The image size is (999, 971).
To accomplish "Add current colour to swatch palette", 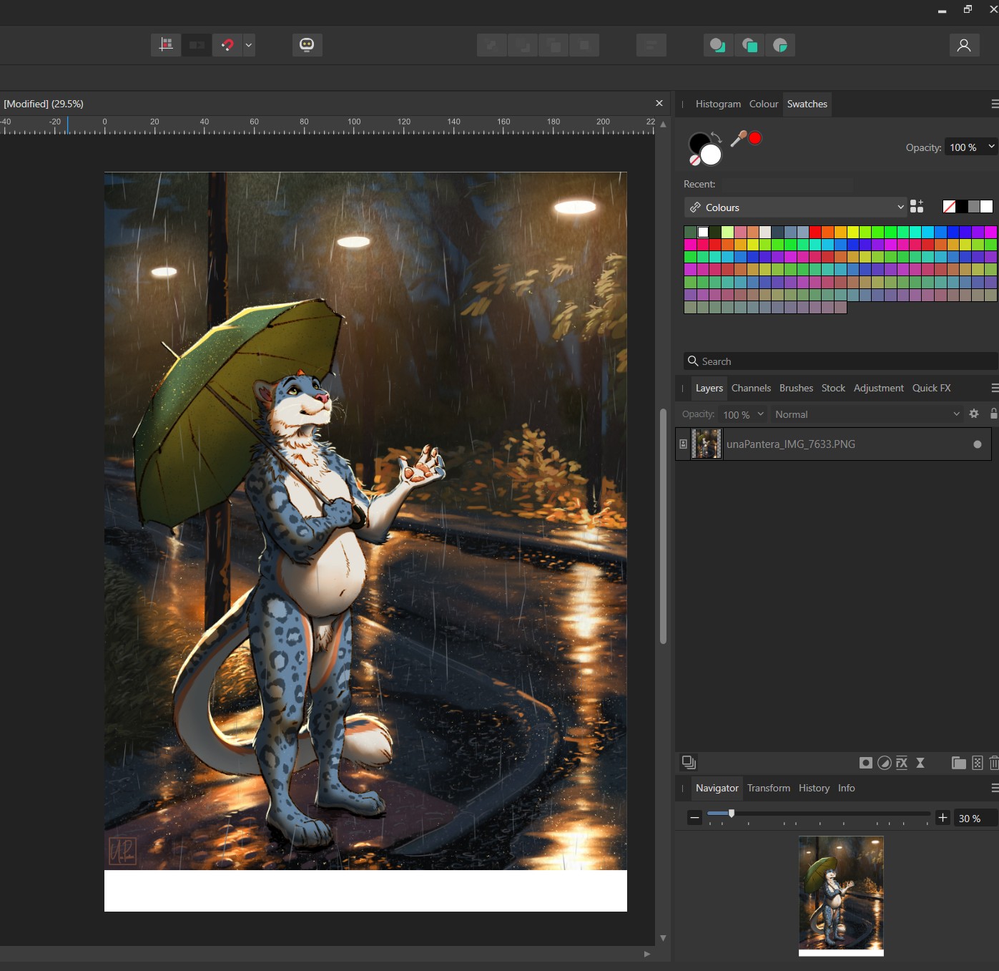I will tap(917, 207).
